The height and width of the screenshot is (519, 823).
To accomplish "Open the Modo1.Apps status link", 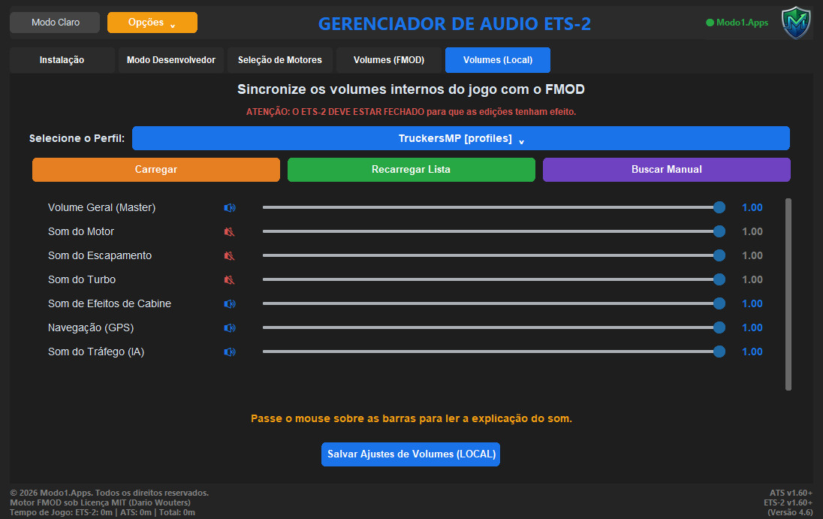I will click(x=737, y=23).
